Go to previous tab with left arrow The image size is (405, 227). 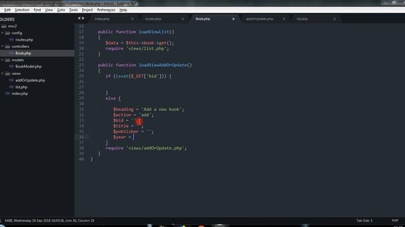coord(79,18)
